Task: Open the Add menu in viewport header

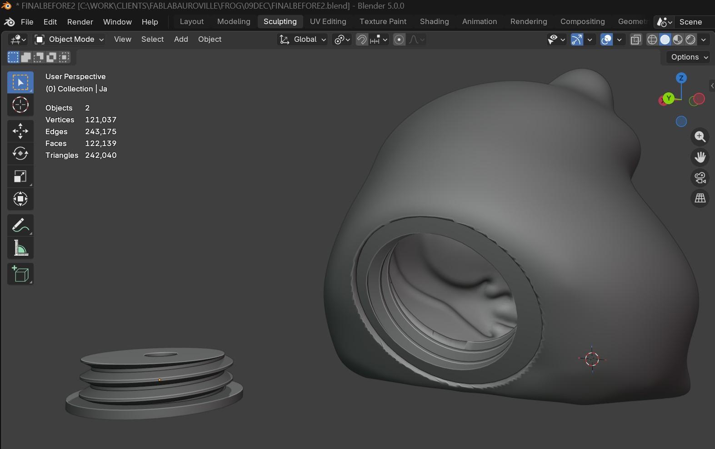Action: click(181, 40)
